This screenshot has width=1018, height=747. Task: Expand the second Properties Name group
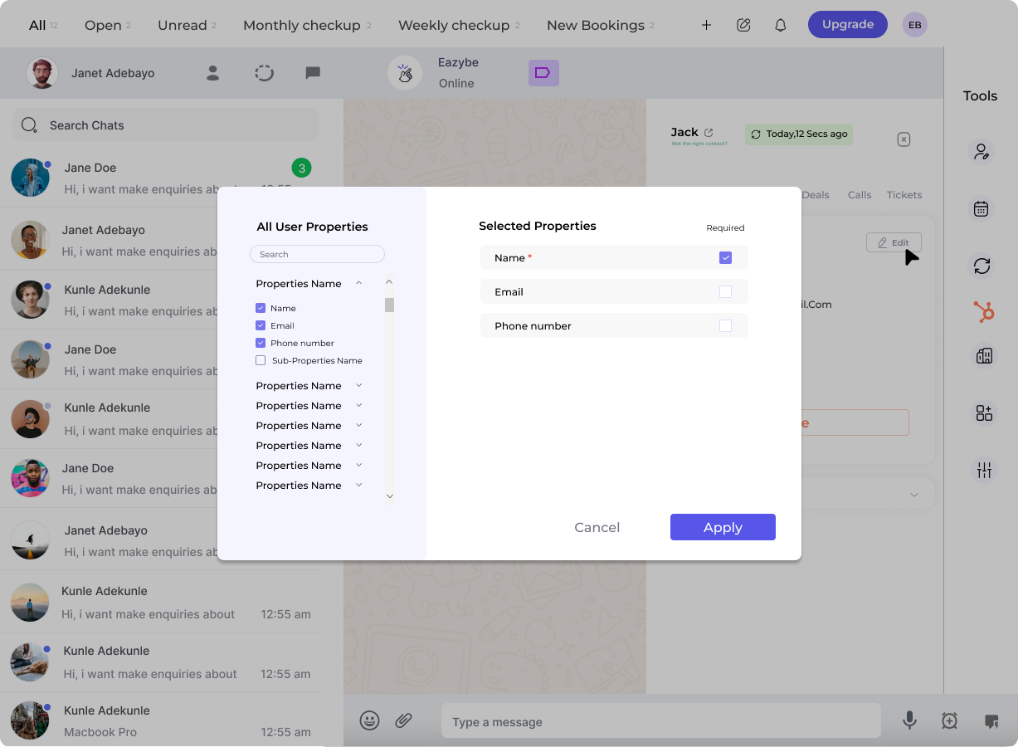click(358, 385)
